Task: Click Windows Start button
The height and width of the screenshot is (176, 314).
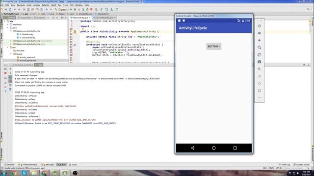Action: click(x=4, y=173)
